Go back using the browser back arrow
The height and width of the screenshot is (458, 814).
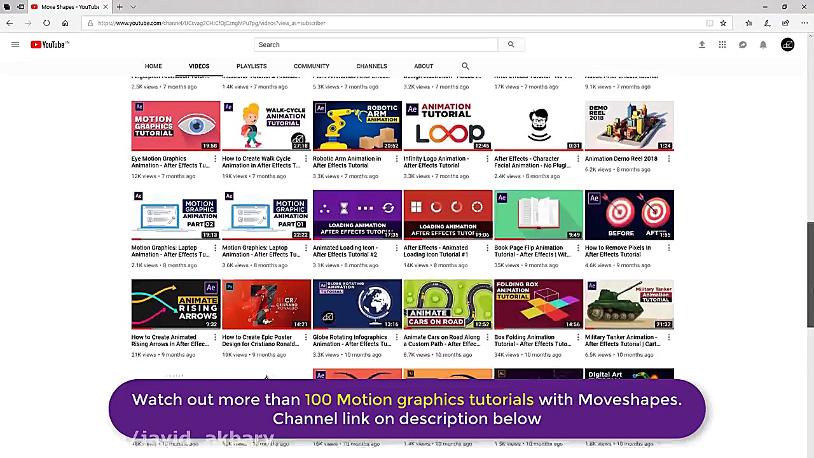[x=10, y=23]
